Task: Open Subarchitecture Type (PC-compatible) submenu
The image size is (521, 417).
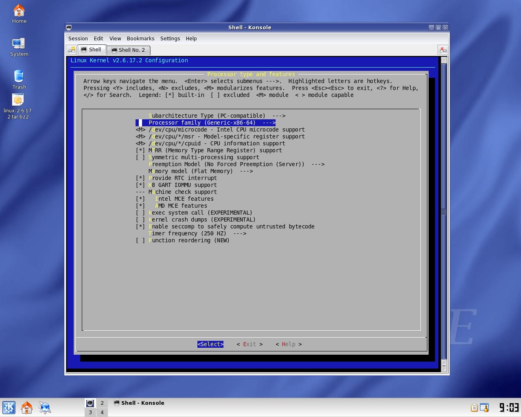Action: coord(217,116)
